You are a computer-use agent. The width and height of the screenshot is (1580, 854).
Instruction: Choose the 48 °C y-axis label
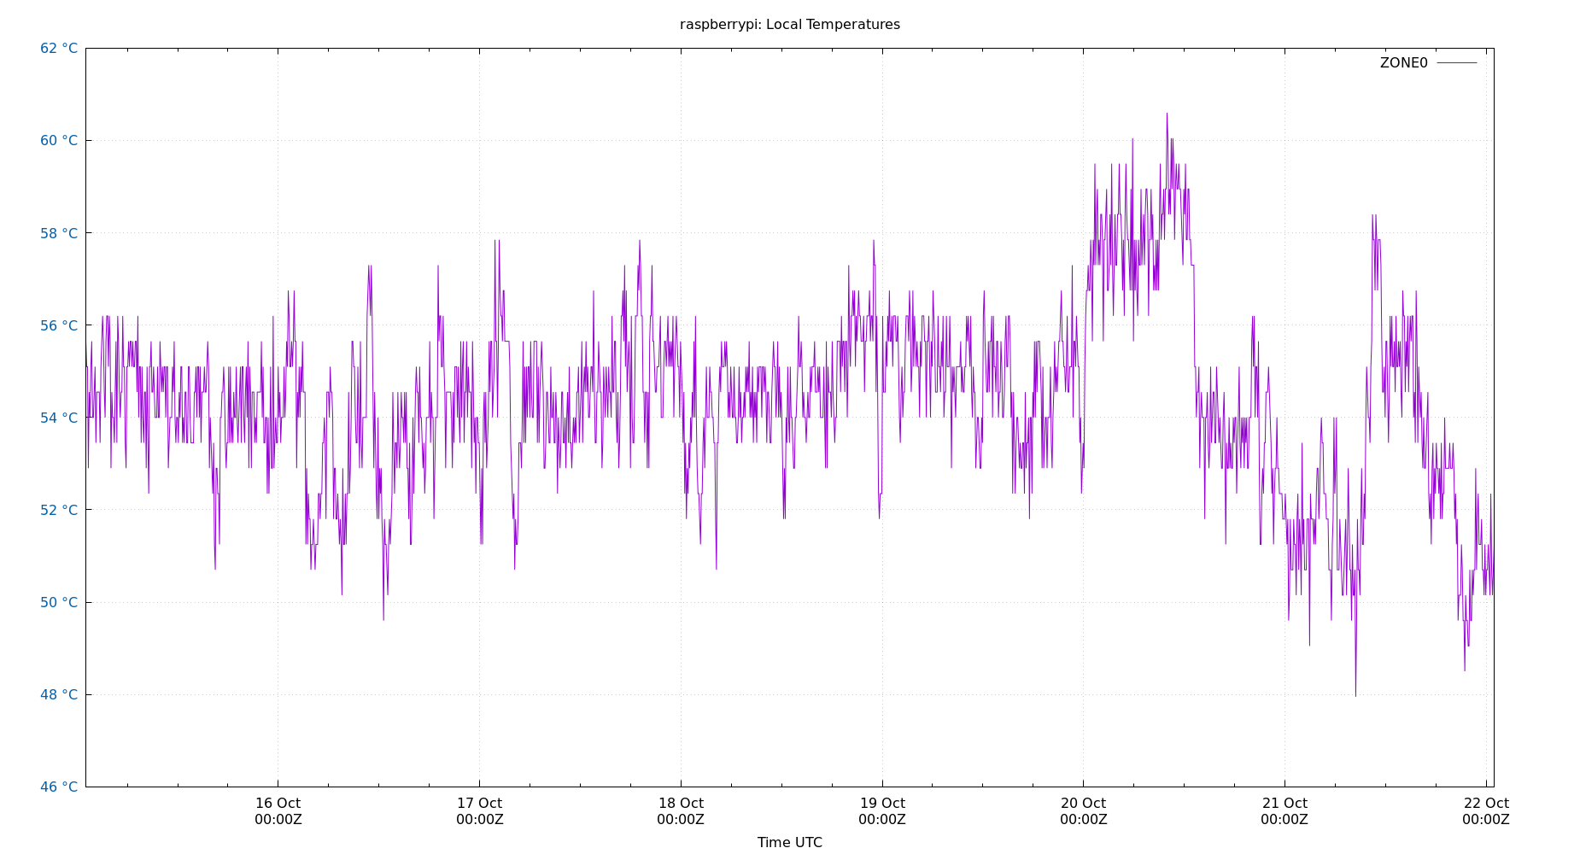59,694
